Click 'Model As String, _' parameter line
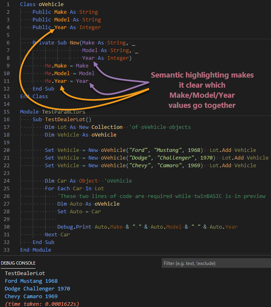Screen dimensions: 271x307 (x=110, y=50)
